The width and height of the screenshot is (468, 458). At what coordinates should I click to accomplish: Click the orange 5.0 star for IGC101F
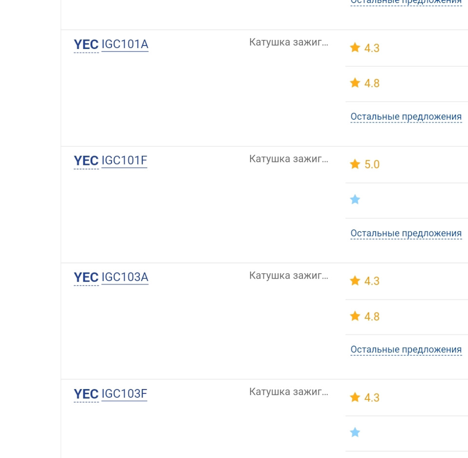(355, 164)
